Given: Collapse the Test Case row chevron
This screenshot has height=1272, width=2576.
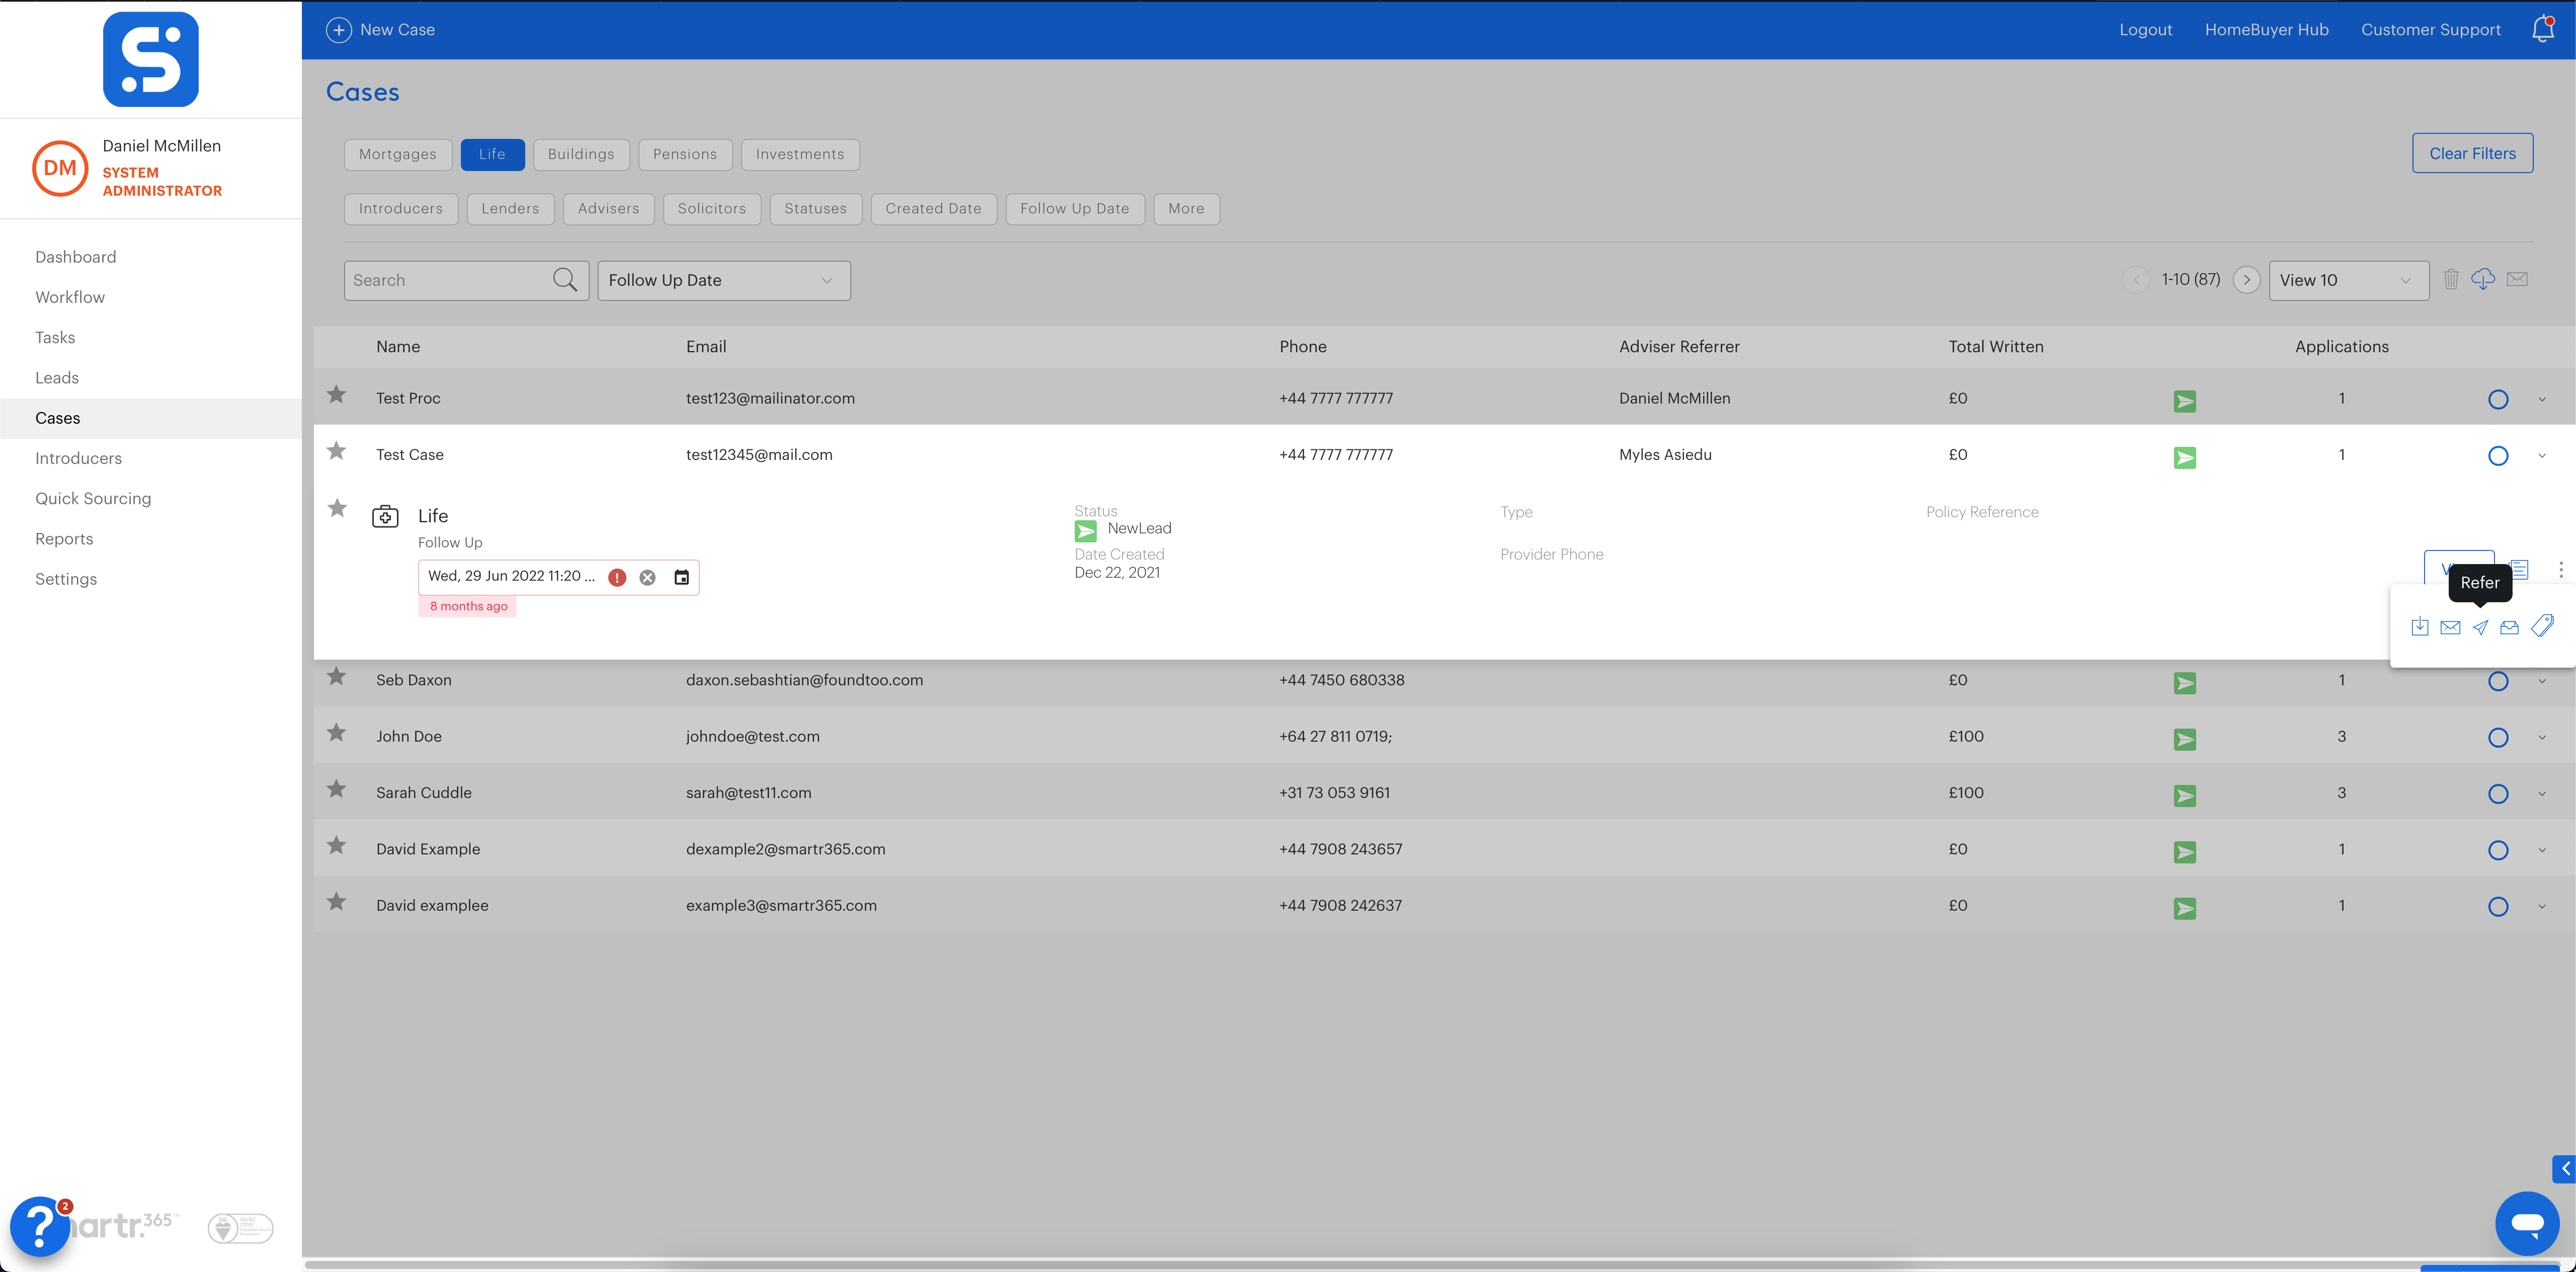Looking at the screenshot, I should (x=2542, y=456).
